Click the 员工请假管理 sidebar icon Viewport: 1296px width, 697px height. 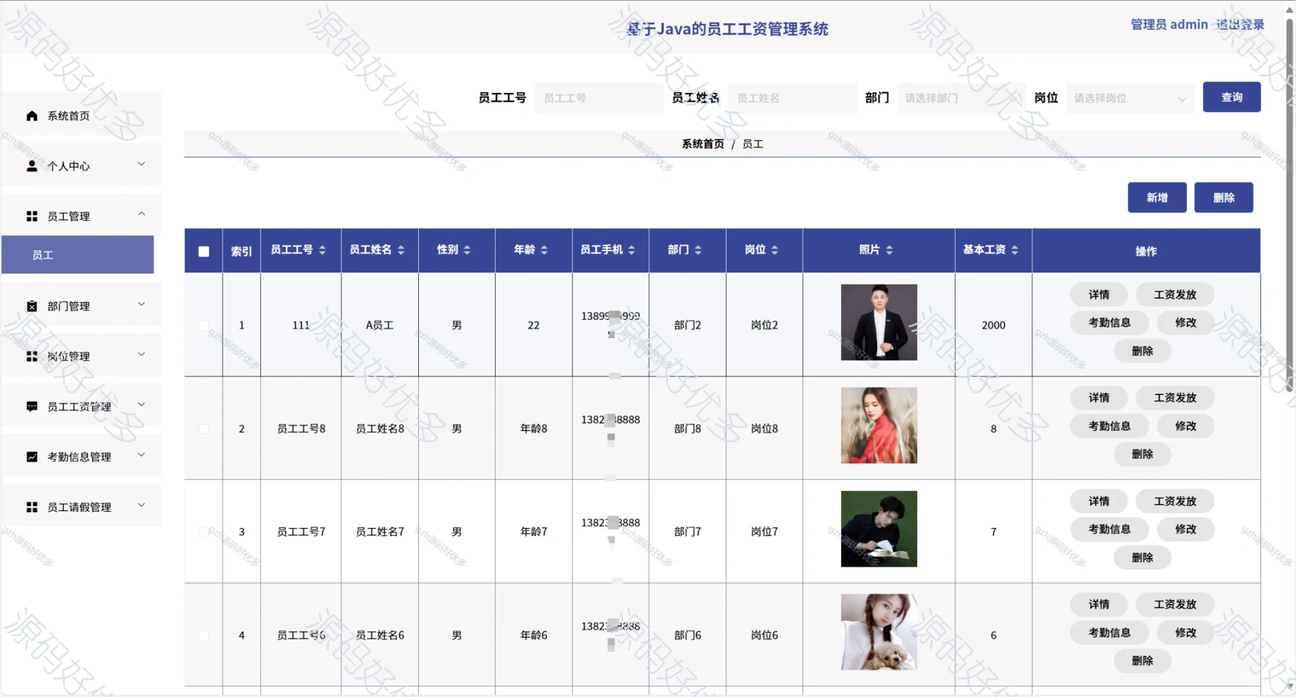click(x=32, y=507)
